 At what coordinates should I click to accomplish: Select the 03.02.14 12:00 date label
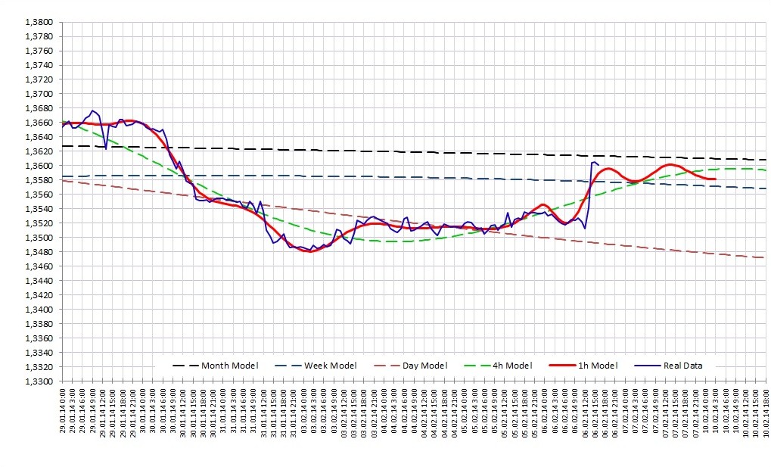(x=344, y=413)
